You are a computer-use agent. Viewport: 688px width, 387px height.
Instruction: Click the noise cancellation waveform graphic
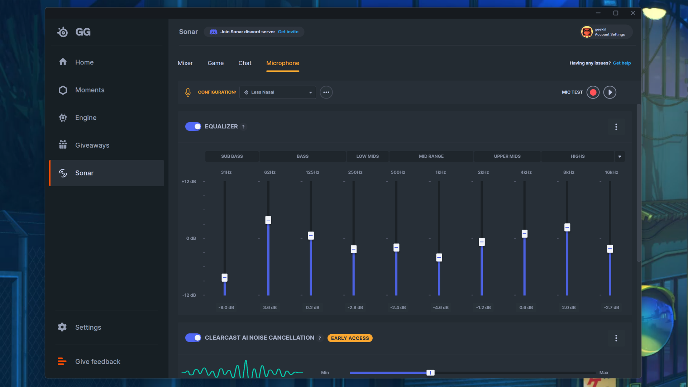242,369
